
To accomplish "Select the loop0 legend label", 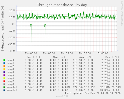I will (10, 60).
